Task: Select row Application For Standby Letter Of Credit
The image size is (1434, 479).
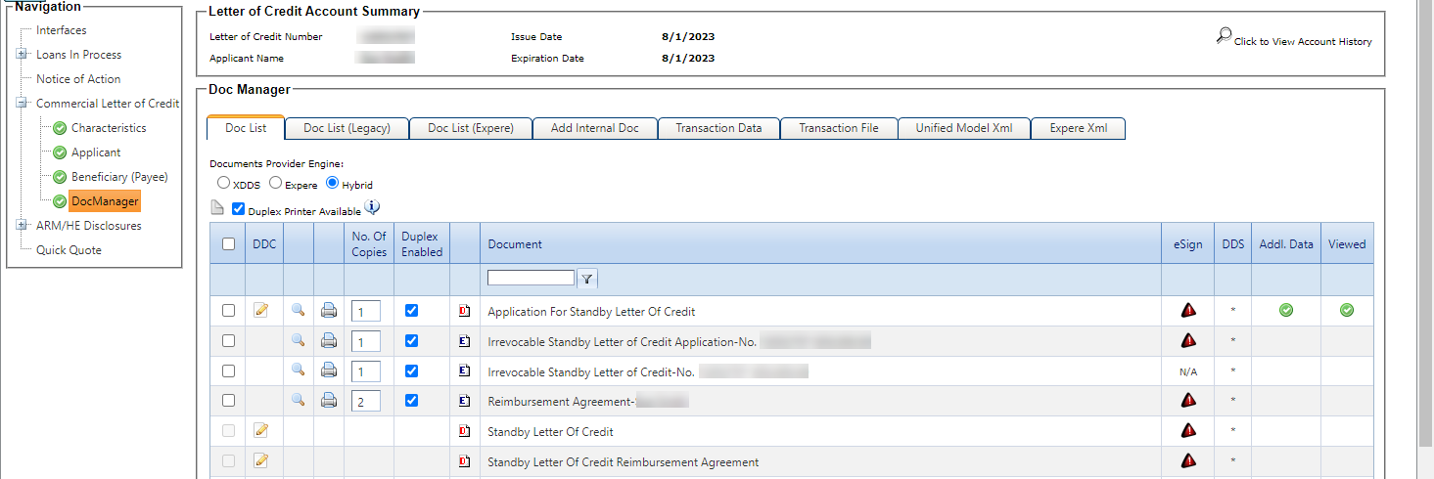Action: pyautogui.click(x=228, y=310)
